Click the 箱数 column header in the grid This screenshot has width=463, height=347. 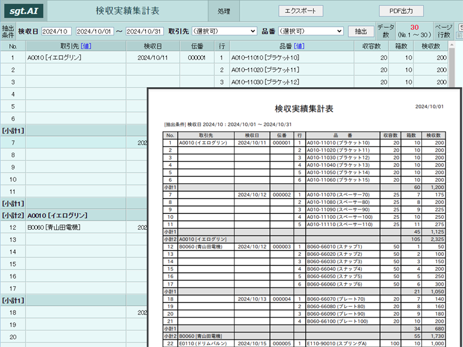pyautogui.click(x=401, y=46)
